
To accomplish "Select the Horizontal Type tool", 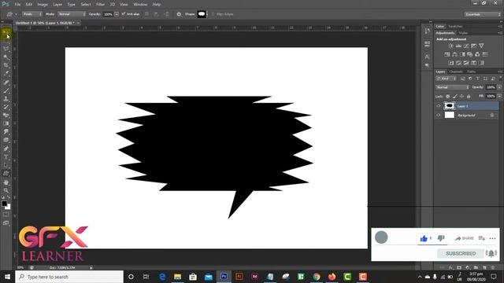I will click(6, 157).
